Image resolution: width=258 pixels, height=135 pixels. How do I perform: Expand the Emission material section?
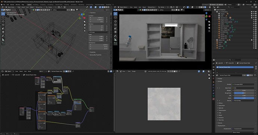pos(221,118)
